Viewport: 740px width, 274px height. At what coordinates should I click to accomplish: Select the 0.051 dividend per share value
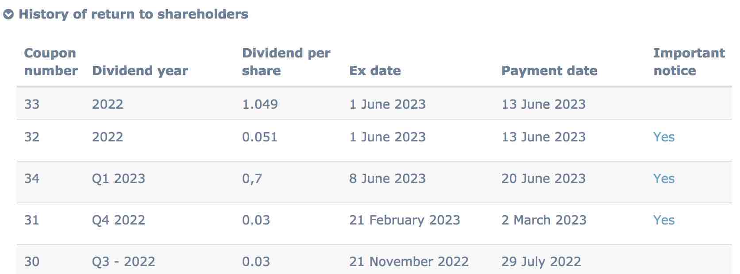(x=260, y=137)
